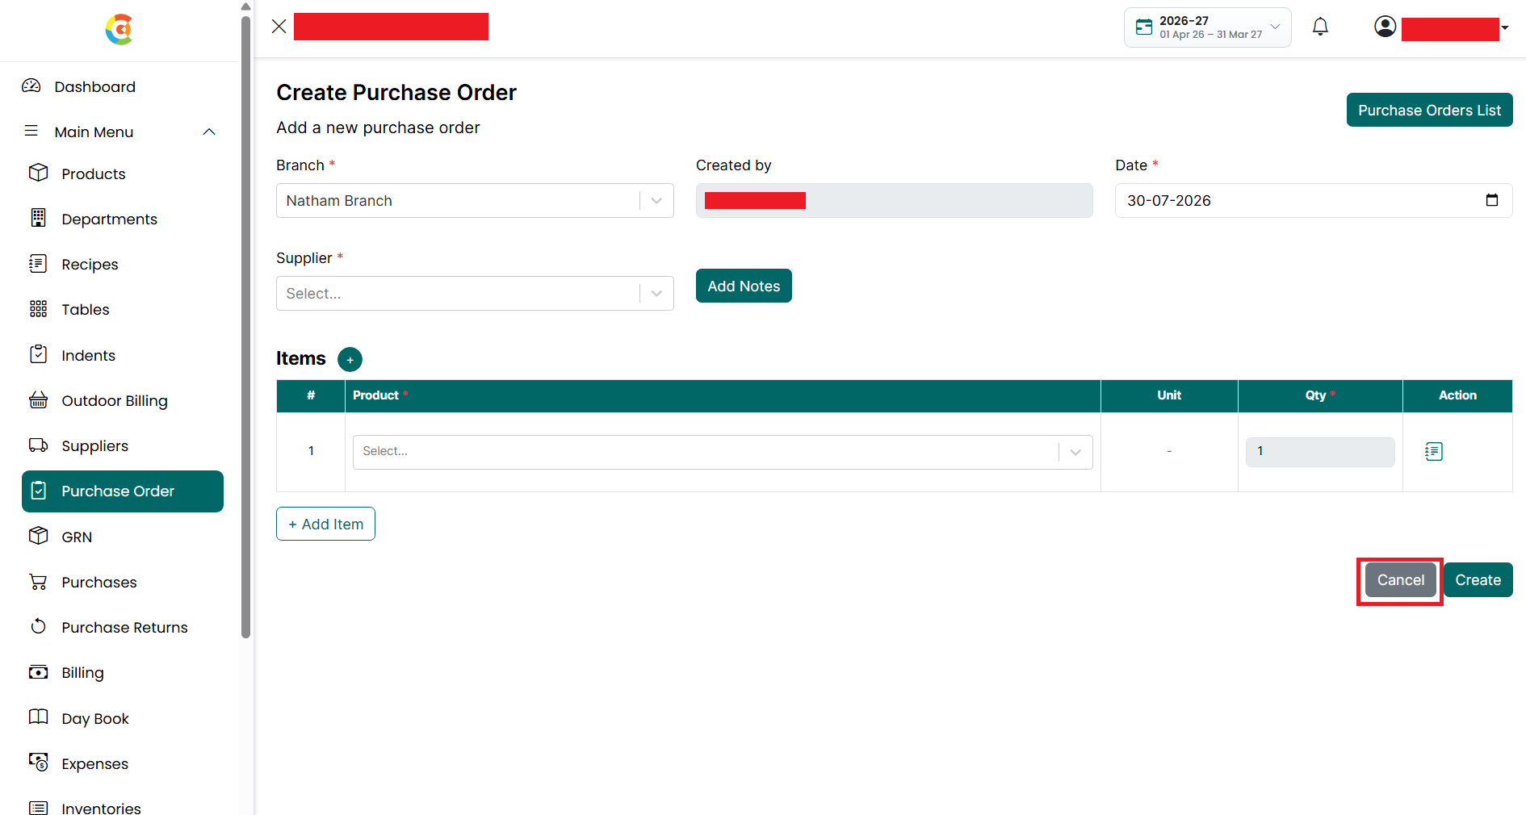1526x815 pixels.
Task: Click the Add Notes button
Action: [x=744, y=286]
